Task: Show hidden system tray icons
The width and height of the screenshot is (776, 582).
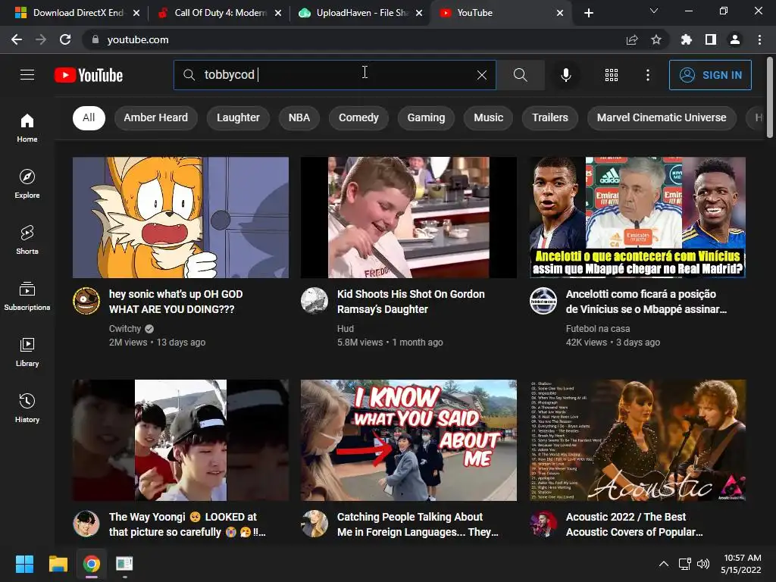Action: (664, 564)
